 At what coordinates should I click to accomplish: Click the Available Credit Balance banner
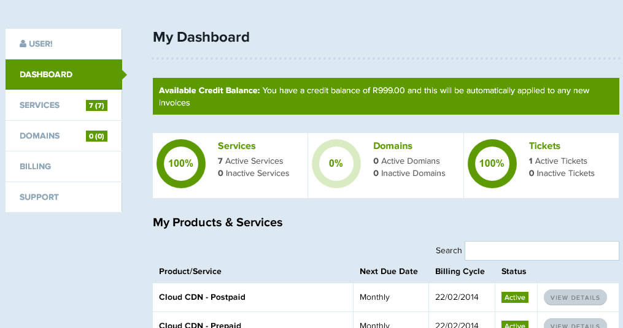coord(386,96)
